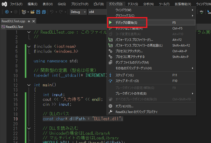This screenshot has height=143, width=211.
Task: Click the abc spell check icon
Action: click(x=202, y=12)
